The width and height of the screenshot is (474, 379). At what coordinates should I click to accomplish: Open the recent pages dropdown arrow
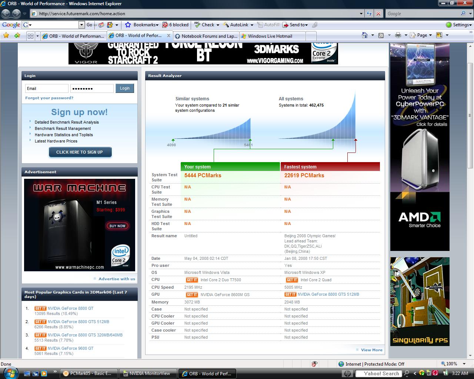[24, 14]
